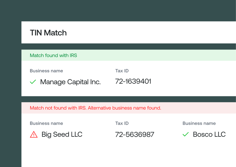Click the Business name label above Bosco LLC
Screen dimensions: 236x167
click(x=199, y=123)
